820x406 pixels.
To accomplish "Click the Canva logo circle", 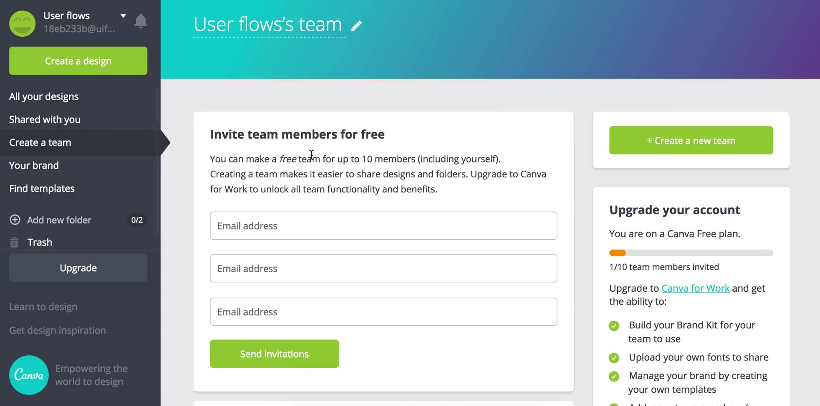I will (29, 375).
